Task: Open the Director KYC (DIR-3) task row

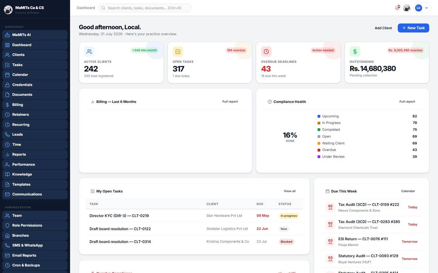Action: point(194,216)
